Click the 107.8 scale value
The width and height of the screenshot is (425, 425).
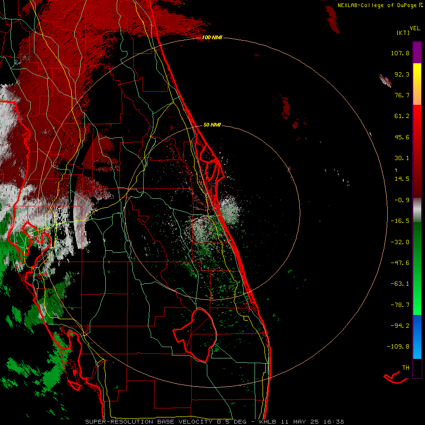[400, 53]
